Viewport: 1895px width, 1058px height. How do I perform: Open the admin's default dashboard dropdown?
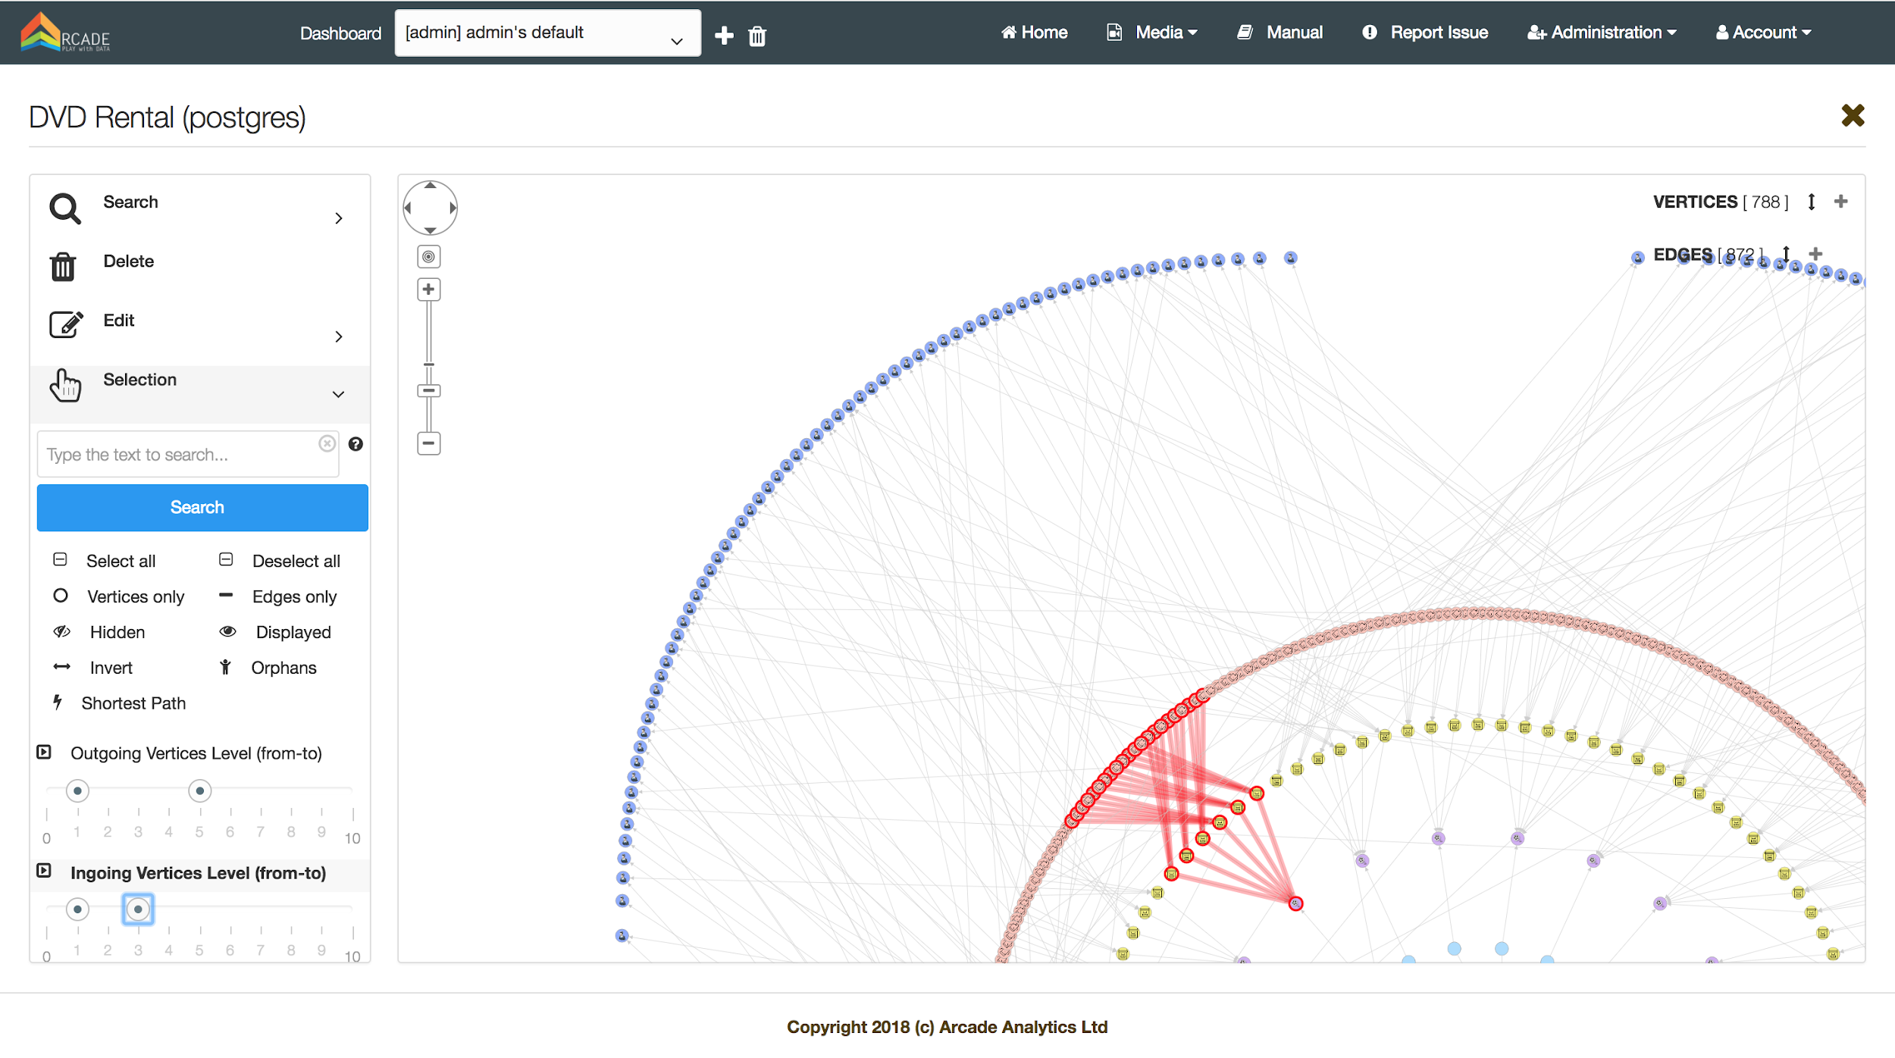(x=547, y=33)
